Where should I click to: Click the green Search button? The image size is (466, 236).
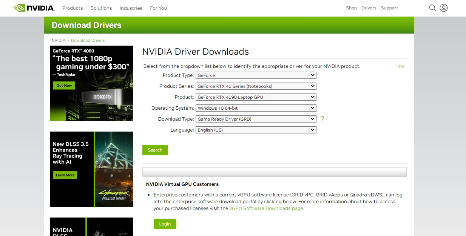155,150
